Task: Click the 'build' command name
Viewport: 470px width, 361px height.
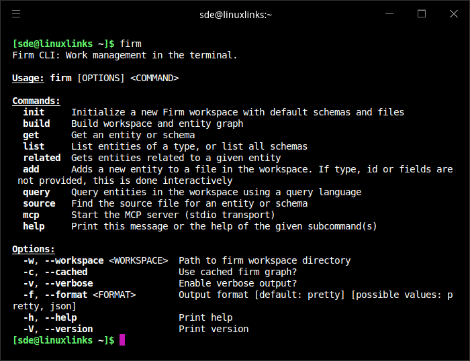Action: [x=36, y=123]
